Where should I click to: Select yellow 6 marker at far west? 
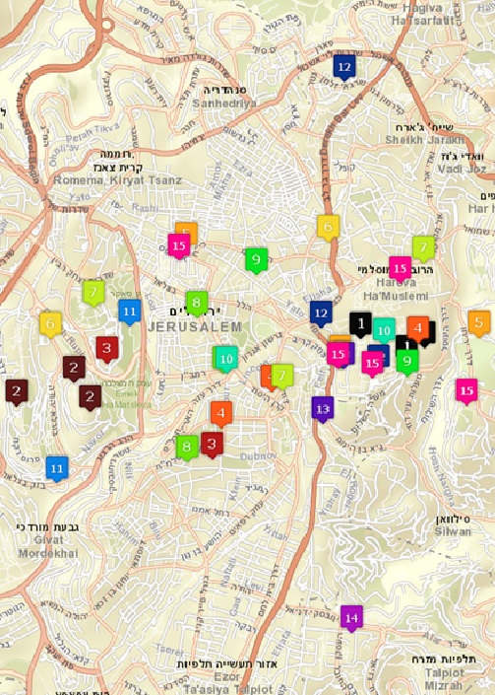[50, 324]
